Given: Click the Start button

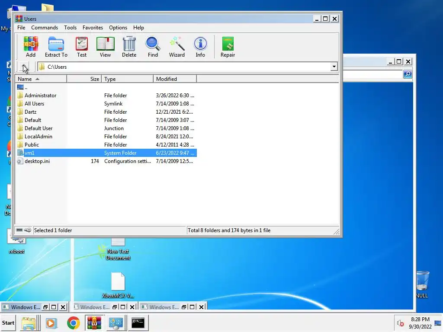Looking at the screenshot, I should pos(8,323).
